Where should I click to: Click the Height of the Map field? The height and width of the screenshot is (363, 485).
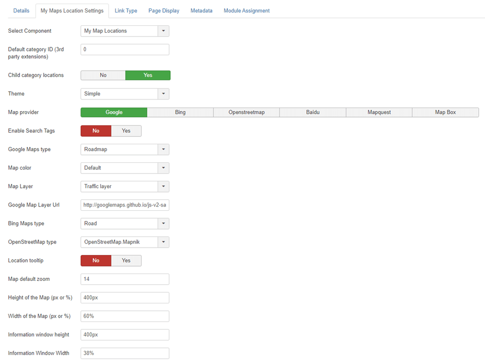125,298
